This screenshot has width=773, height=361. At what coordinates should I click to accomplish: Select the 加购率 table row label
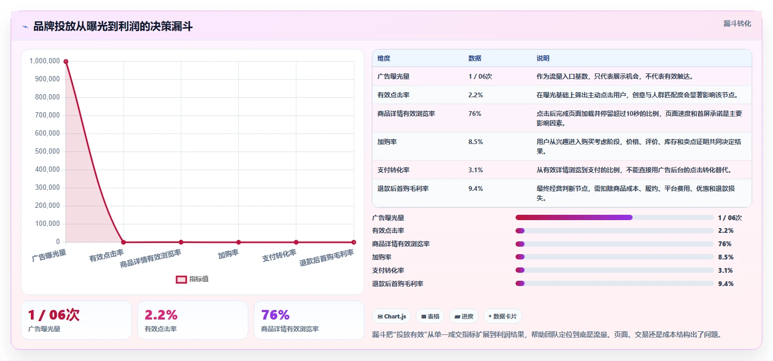point(387,142)
